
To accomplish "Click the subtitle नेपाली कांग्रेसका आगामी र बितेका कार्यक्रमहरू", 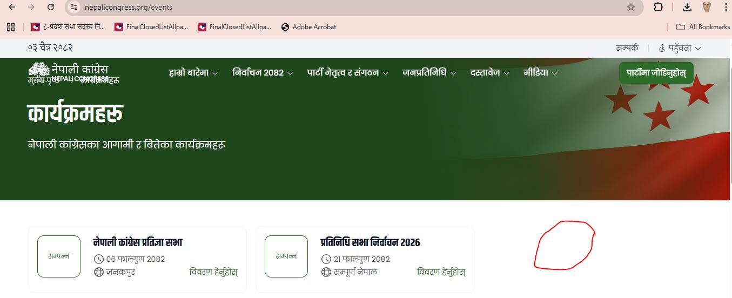I will 126,145.
